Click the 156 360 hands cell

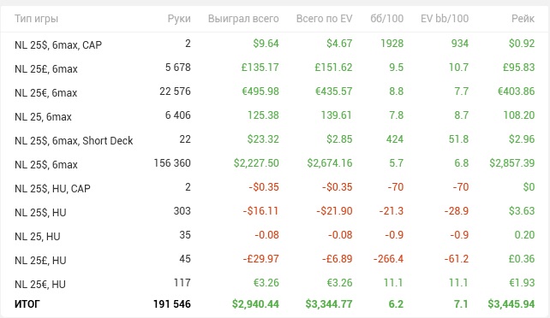[172, 163]
